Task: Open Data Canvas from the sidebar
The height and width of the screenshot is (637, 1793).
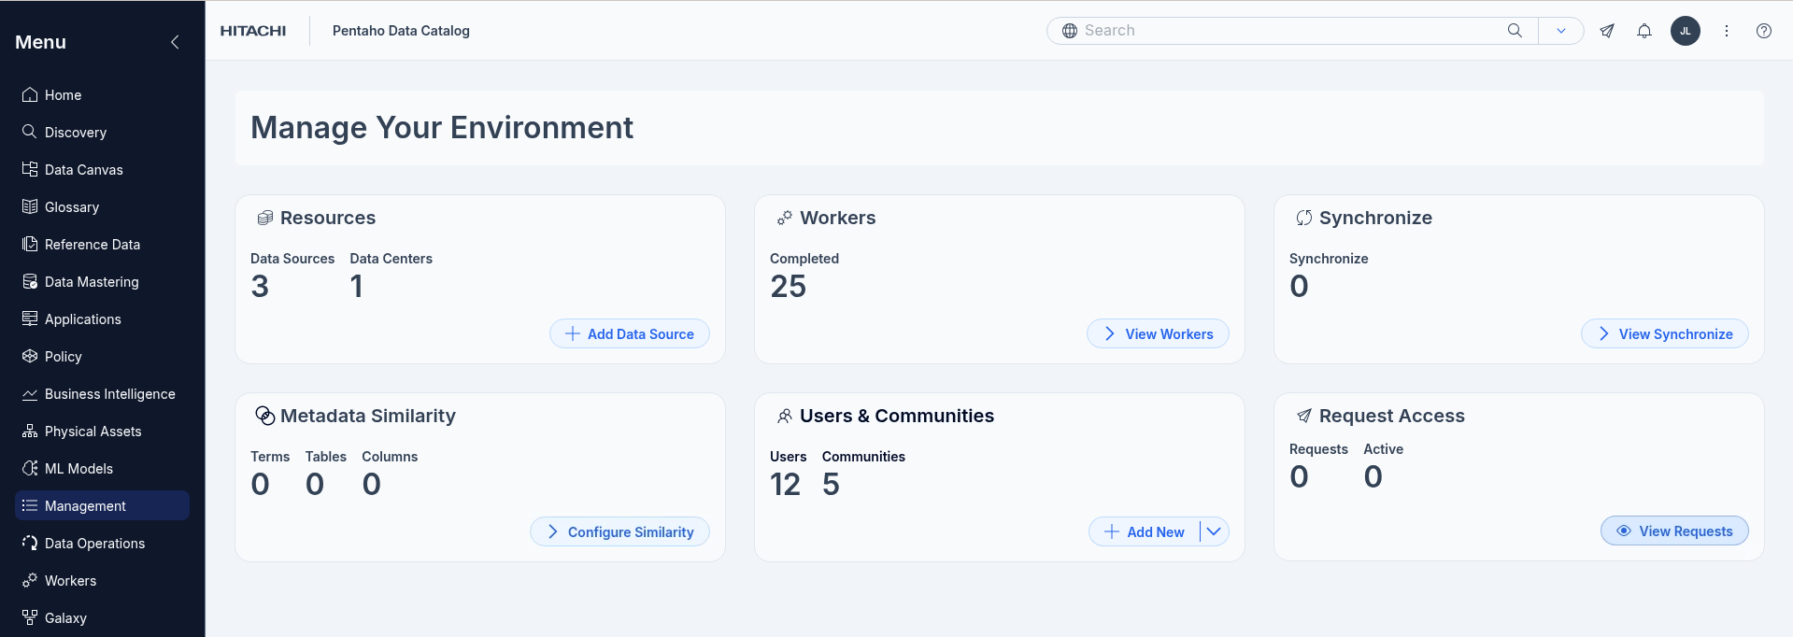Action: pos(83,170)
